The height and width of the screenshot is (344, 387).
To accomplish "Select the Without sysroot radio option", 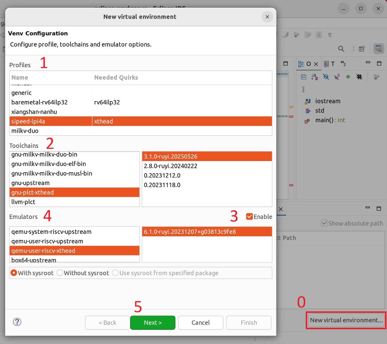I will click(60, 273).
